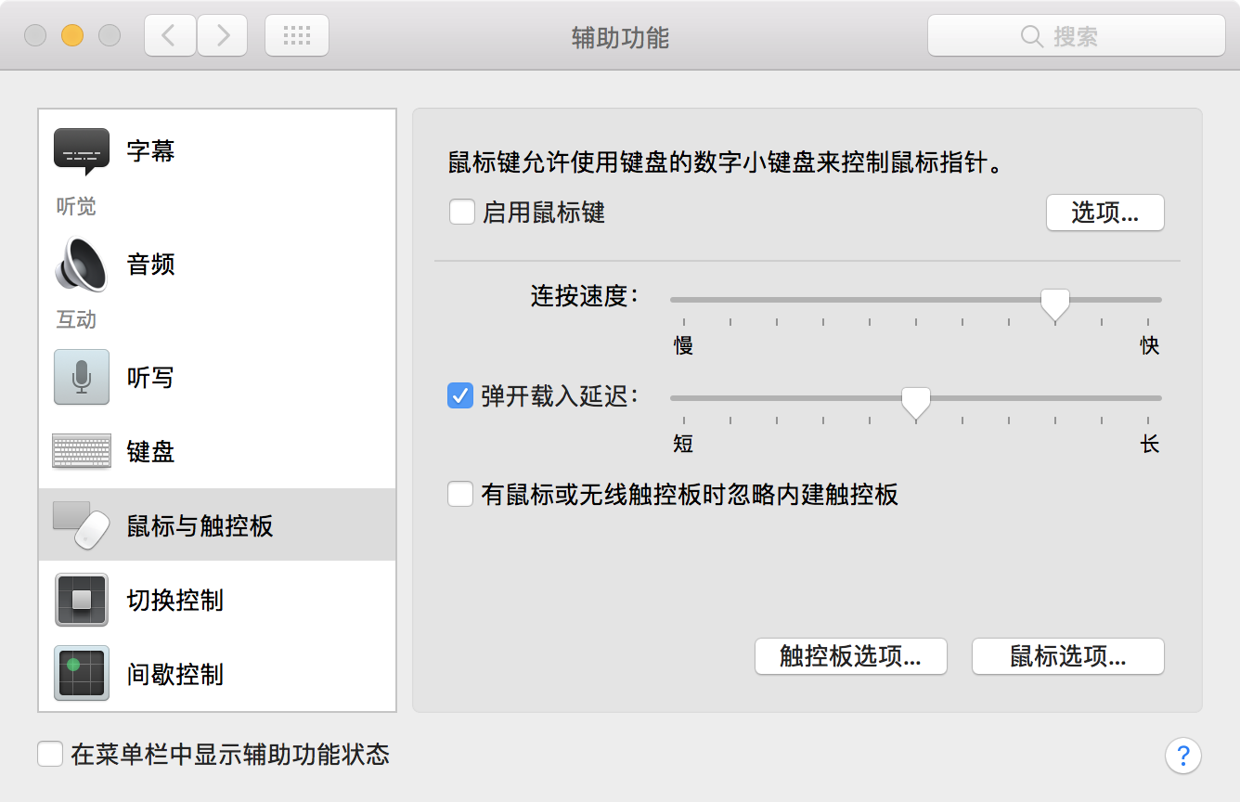Image resolution: width=1240 pixels, height=802 pixels.
Task: Show all preferences grid button
Action: click(297, 36)
